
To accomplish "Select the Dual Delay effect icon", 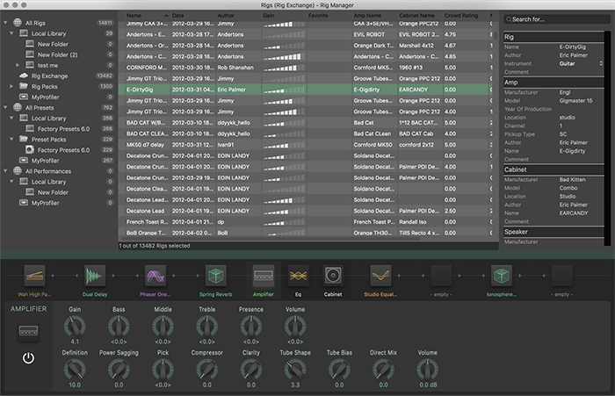I will coord(95,276).
